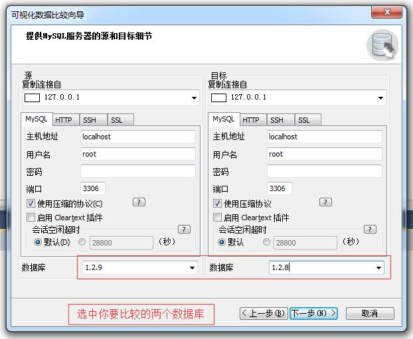
Task: Open target 复制连接自 connection dropdown
Action: click(380, 98)
